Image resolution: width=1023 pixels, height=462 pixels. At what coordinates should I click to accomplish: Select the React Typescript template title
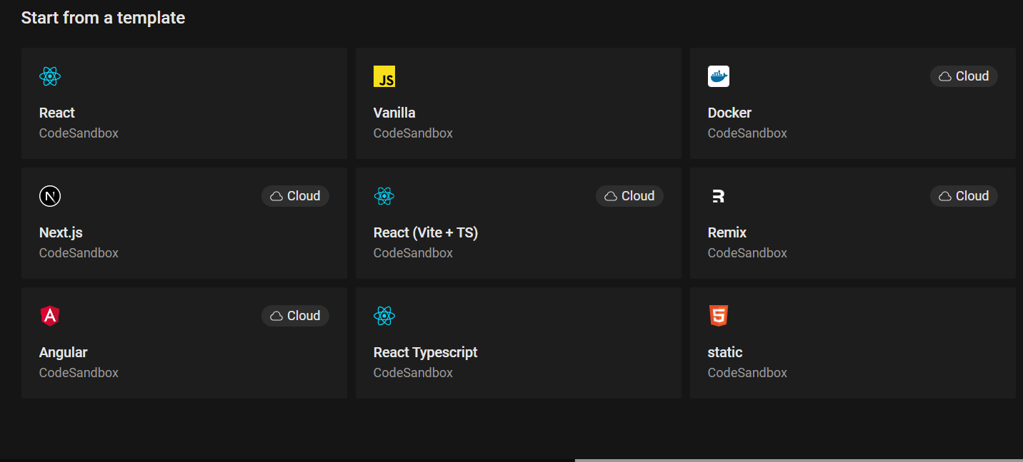pyautogui.click(x=426, y=352)
